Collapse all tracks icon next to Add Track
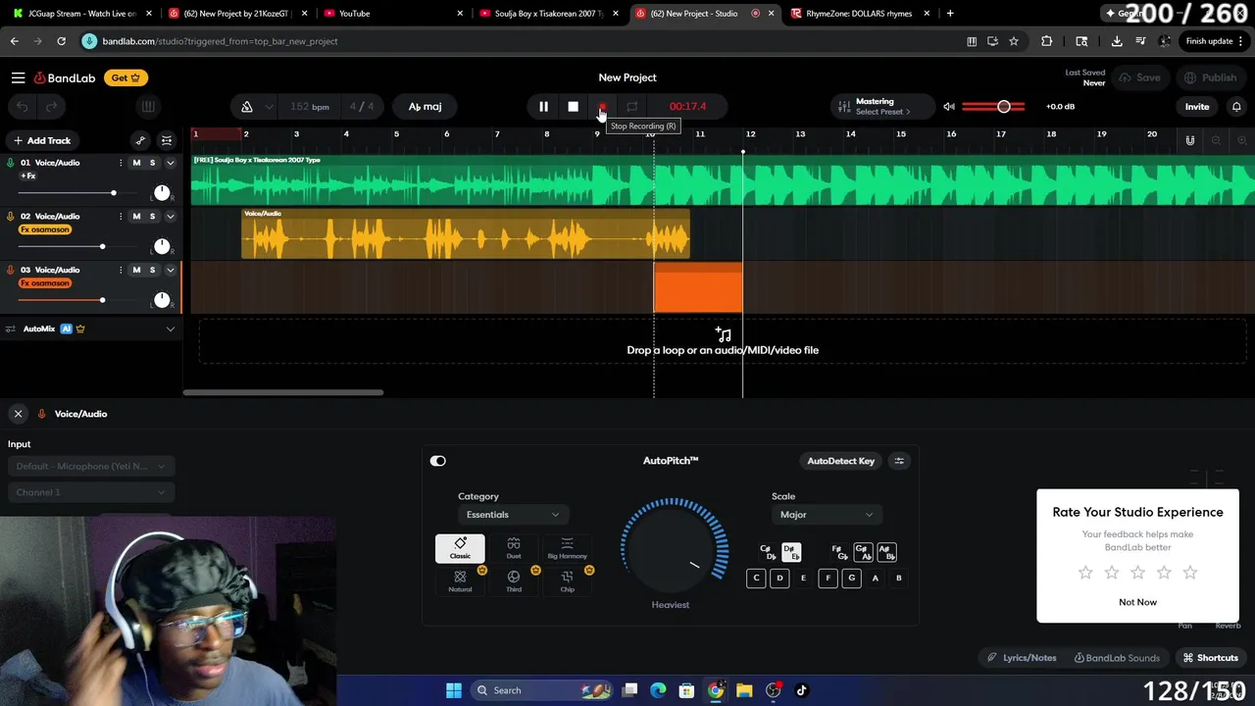This screenshot has height=706, width=1255. click(167, 141)
